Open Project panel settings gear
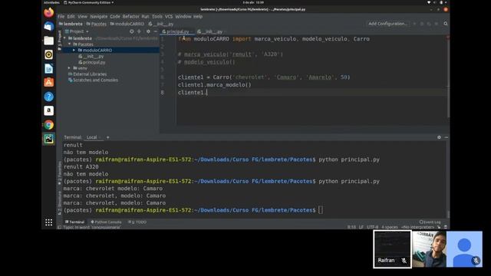 click(x=148, y=31)
